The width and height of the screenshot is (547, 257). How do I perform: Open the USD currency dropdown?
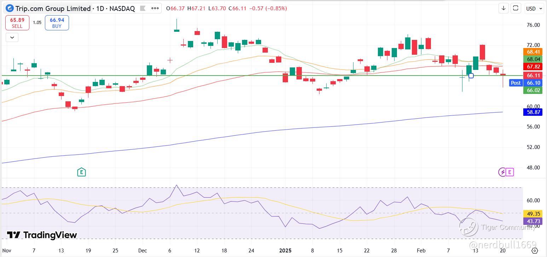[x=534, y=8]
